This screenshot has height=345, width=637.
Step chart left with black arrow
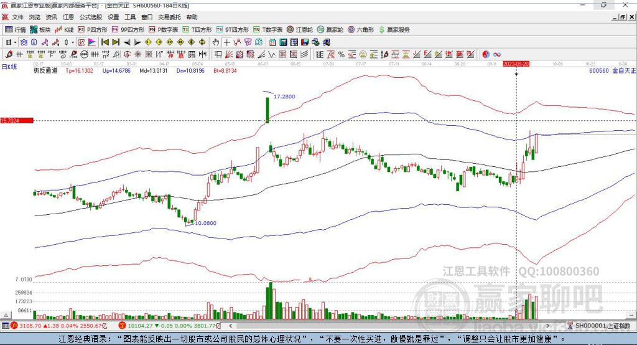(127, 42)
